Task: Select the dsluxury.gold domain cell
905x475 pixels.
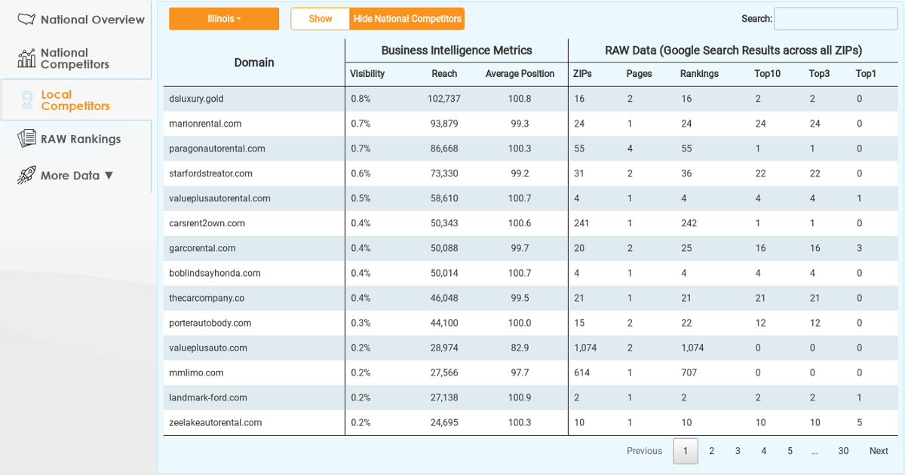Action: 254,99
